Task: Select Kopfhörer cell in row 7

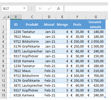Action: (x=32, y=56)
